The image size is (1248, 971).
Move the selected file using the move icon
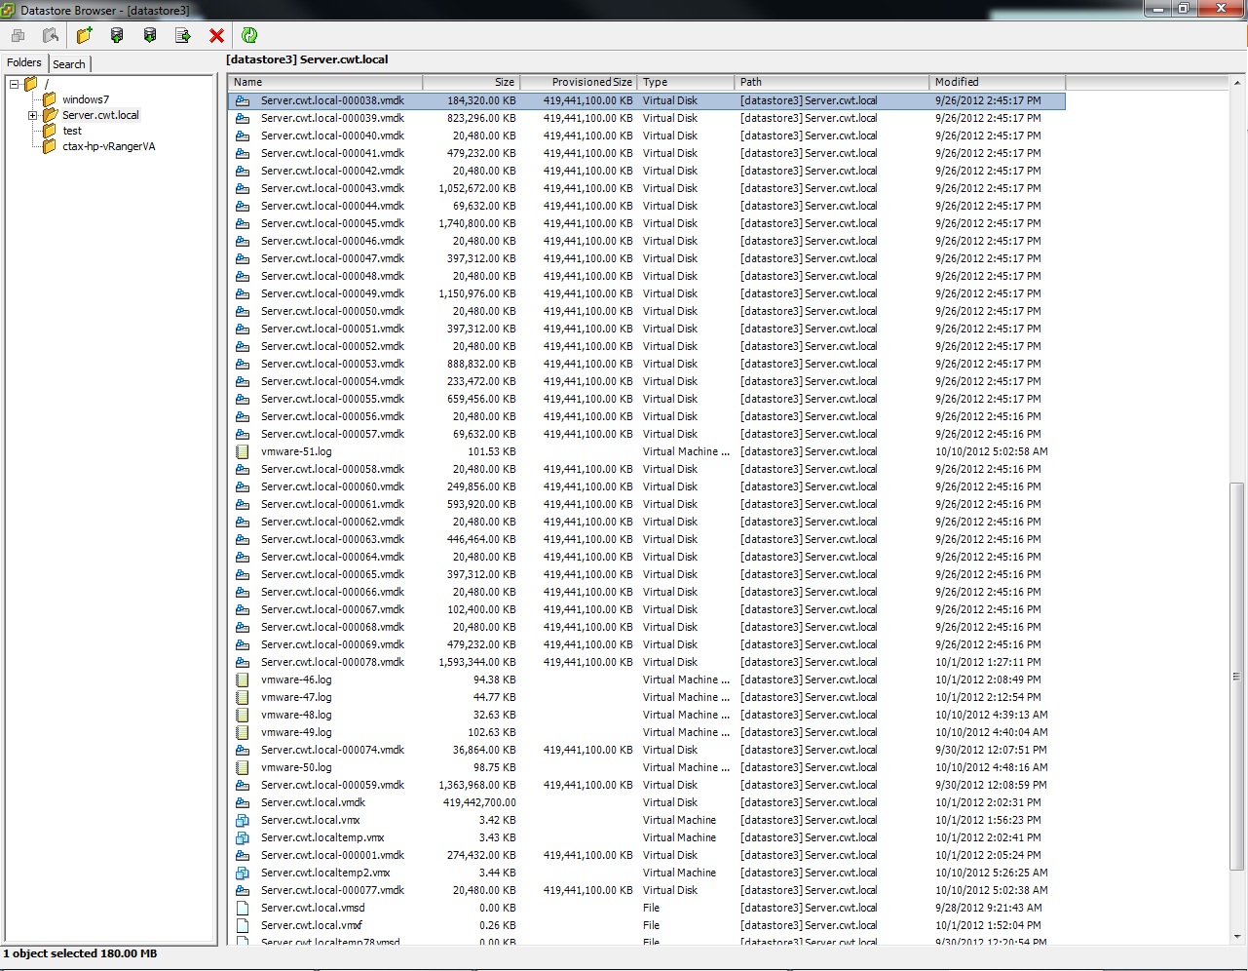(182, 34)
